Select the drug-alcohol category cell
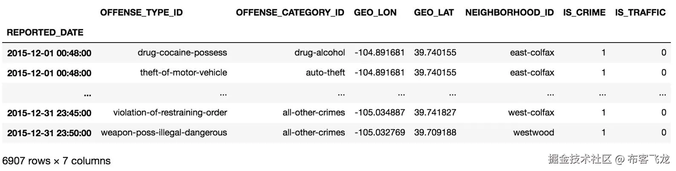 tap(319, 53)
